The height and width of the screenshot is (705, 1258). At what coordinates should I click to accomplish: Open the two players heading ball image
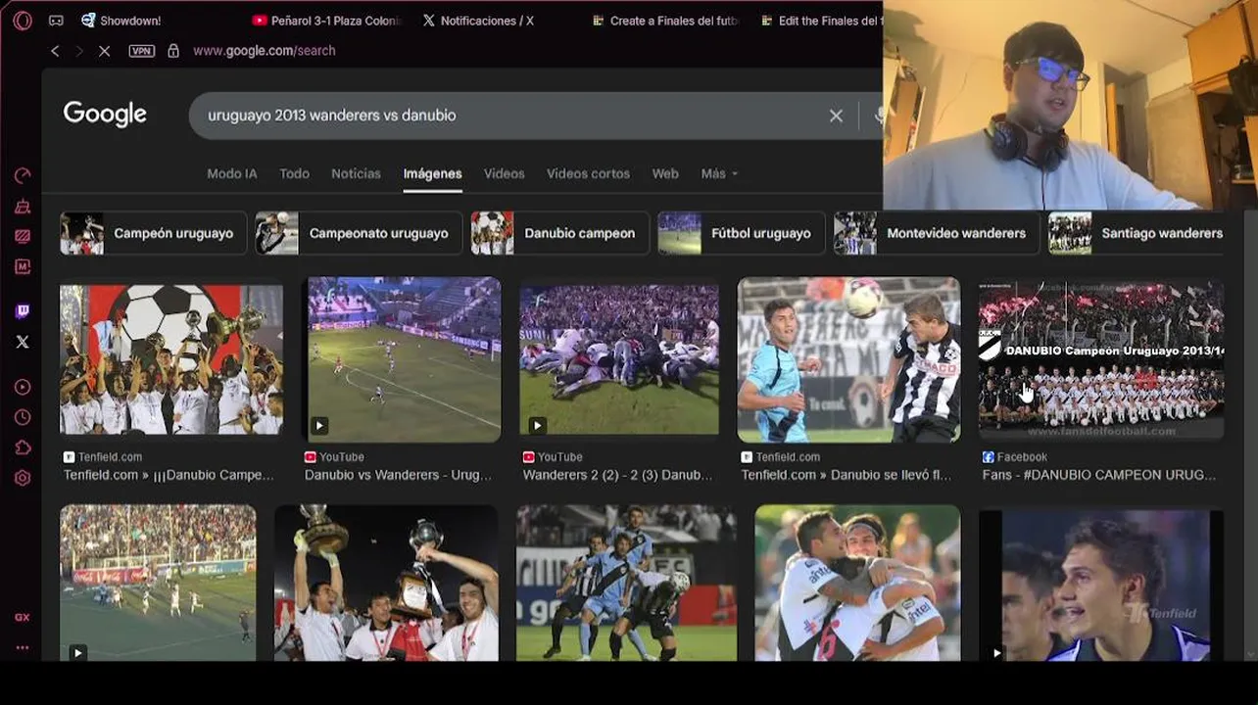848,359
